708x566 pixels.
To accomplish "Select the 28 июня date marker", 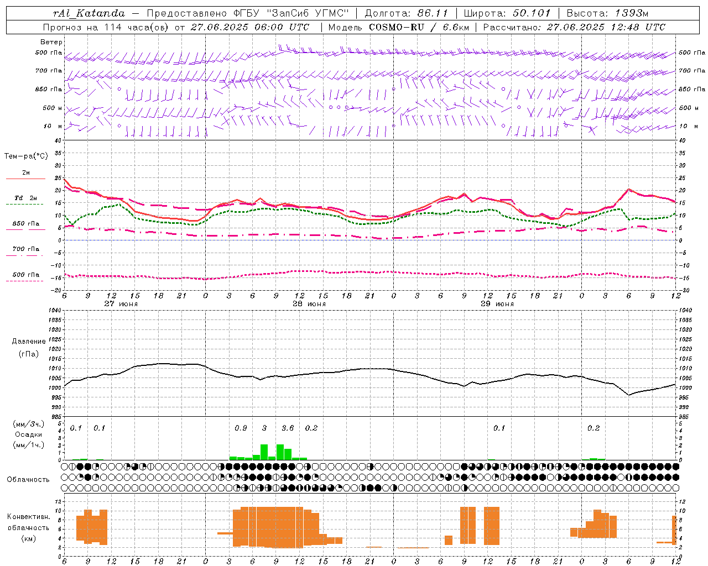I will tap(309, 303).
